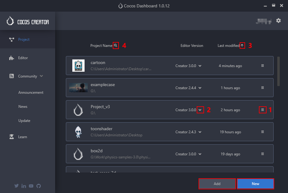Open editor version dropdown for box2d
The image size is (288, 193).
(200, 154)
